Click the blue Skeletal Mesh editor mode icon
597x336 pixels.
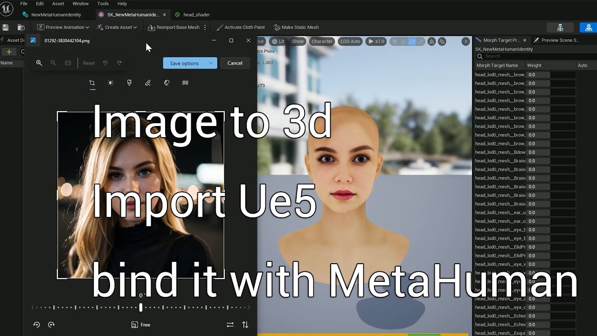tap(589, 28)
